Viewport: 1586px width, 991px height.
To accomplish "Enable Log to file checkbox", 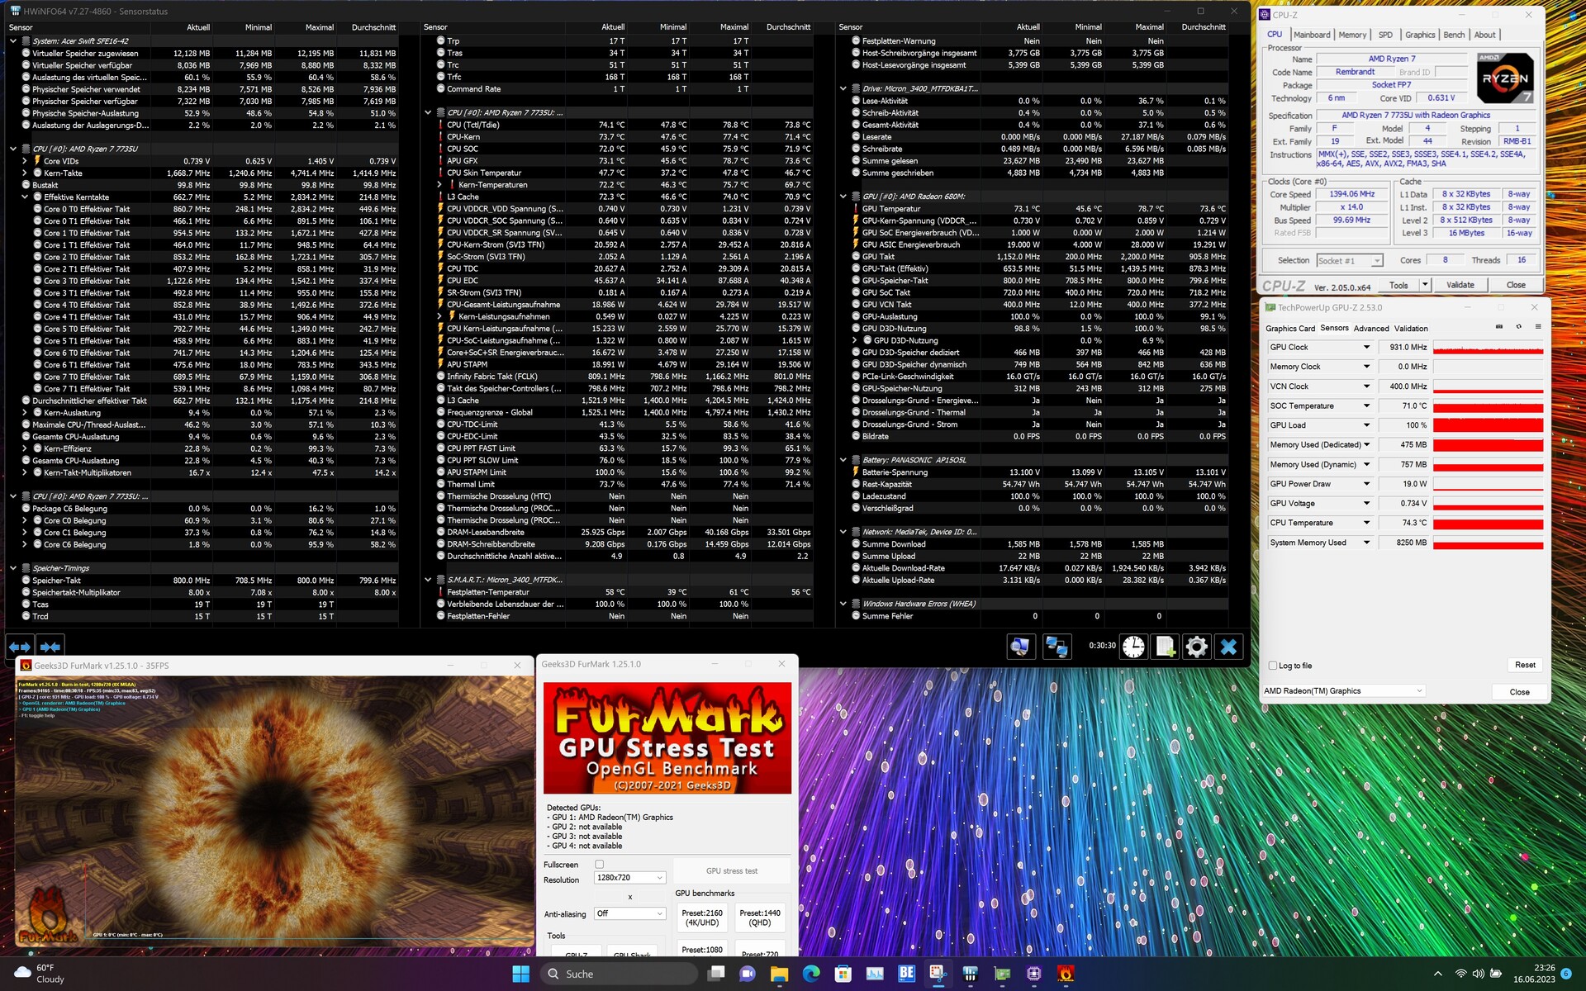I will (x=1273, y=666).
